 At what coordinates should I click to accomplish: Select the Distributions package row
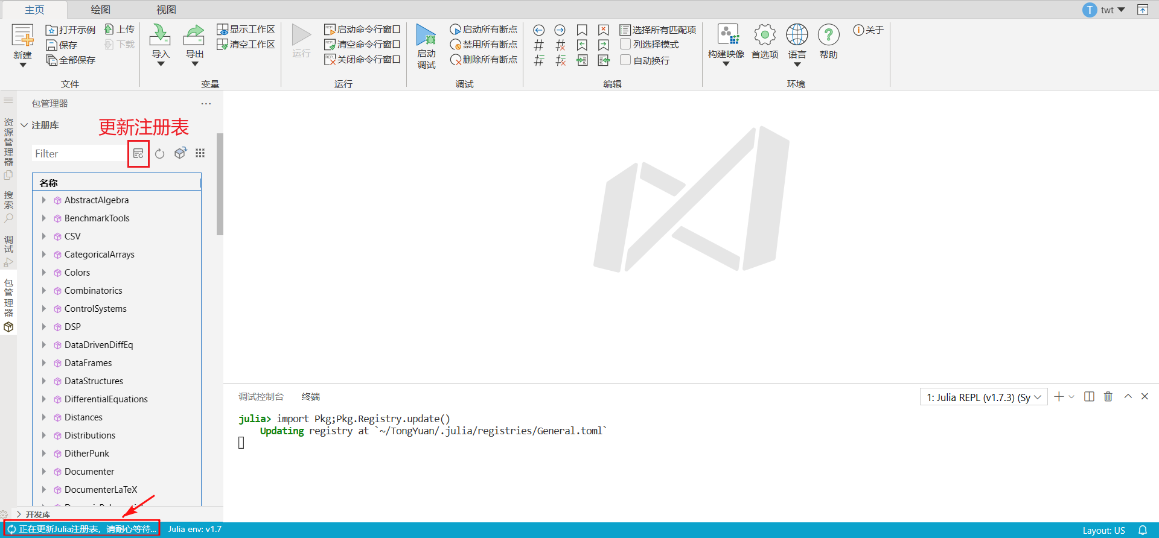117,435
